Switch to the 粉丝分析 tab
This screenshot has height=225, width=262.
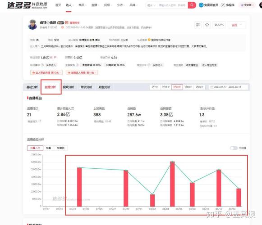coord(105,87)
